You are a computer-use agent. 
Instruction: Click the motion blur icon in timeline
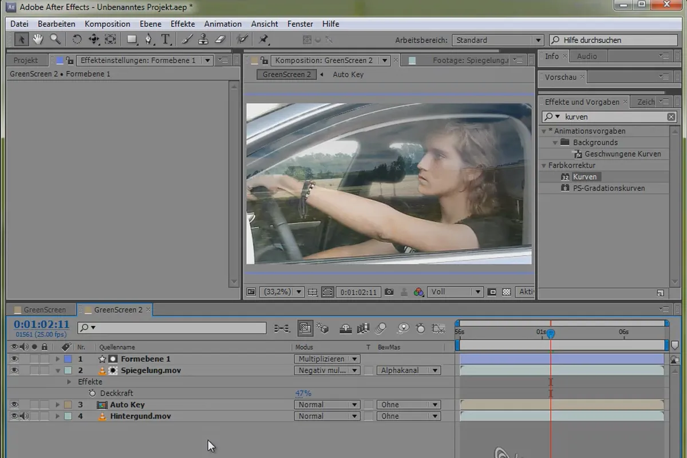(x=381, y=328)
